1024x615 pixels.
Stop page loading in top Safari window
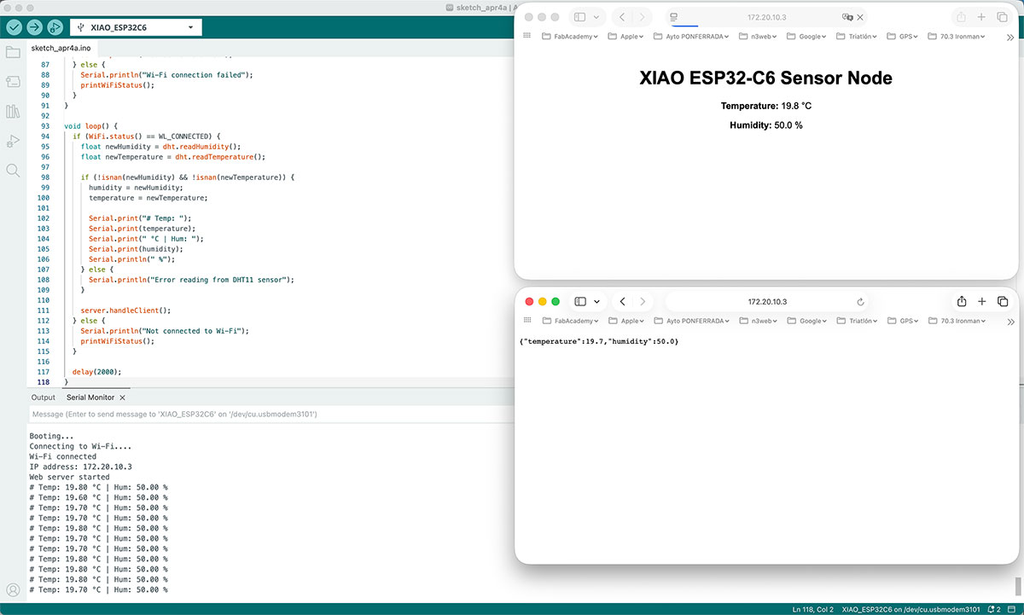(x=860, y=17)
